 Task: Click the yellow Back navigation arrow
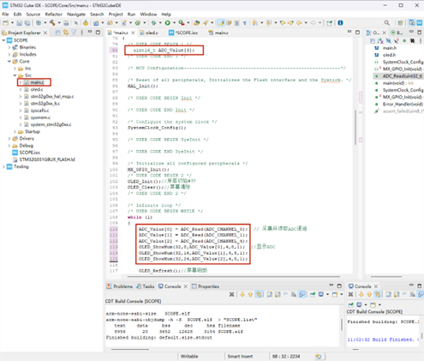pyautogui.click(x=299, y=23)
